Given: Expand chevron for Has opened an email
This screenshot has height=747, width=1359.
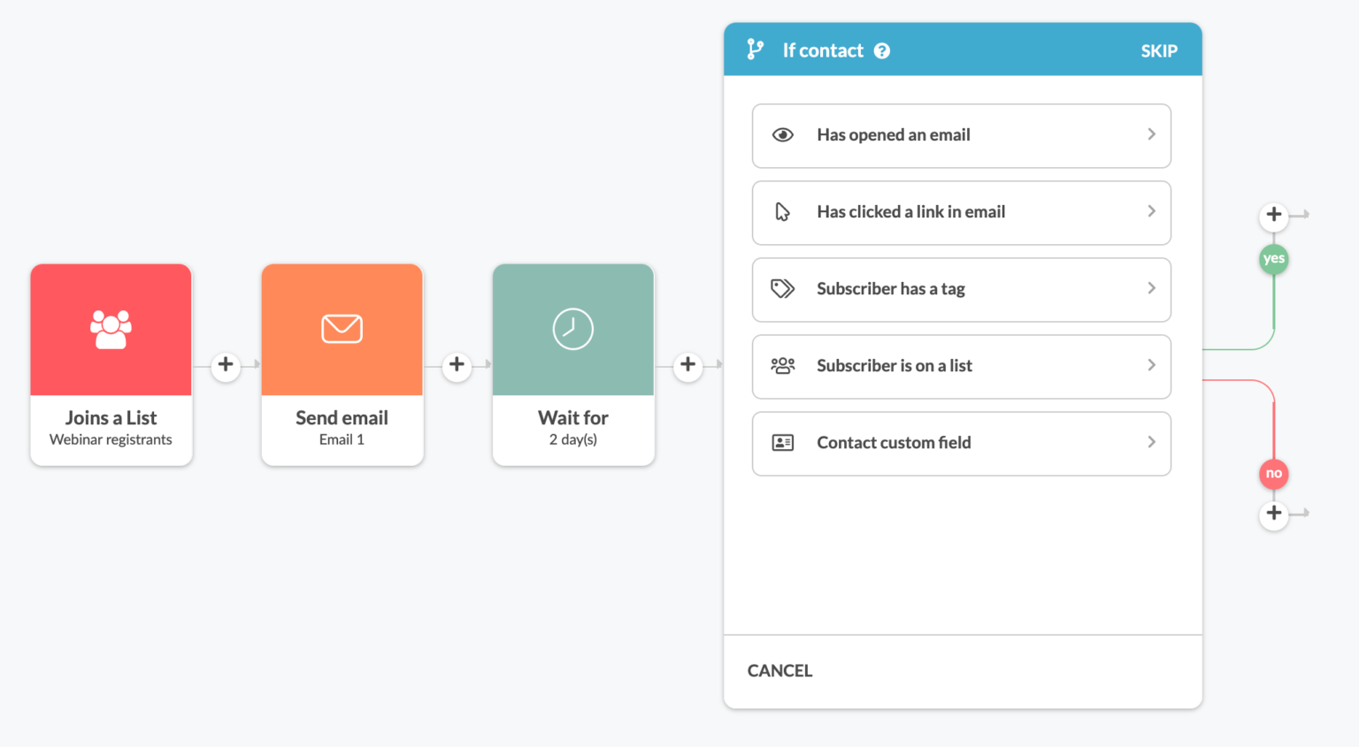Looking at the screenshot, I should 1151,134.
